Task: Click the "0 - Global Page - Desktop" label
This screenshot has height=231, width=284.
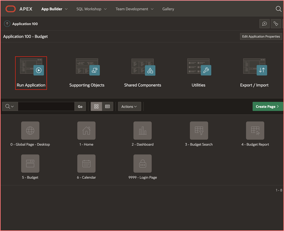Action: [x=30, y=144]
